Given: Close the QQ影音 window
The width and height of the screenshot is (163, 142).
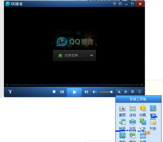Looking at the screenshot, I should (x=140, y=4).
